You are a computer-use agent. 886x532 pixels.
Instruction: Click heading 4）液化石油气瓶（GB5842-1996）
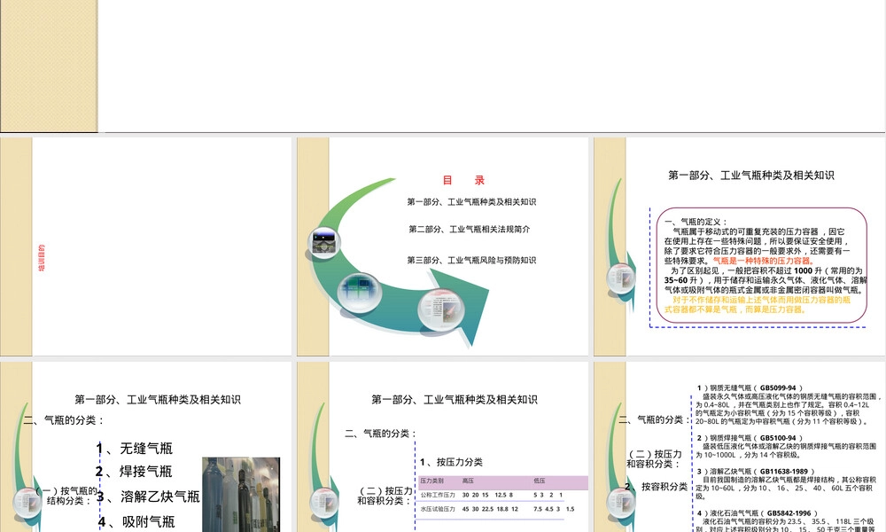758,512
